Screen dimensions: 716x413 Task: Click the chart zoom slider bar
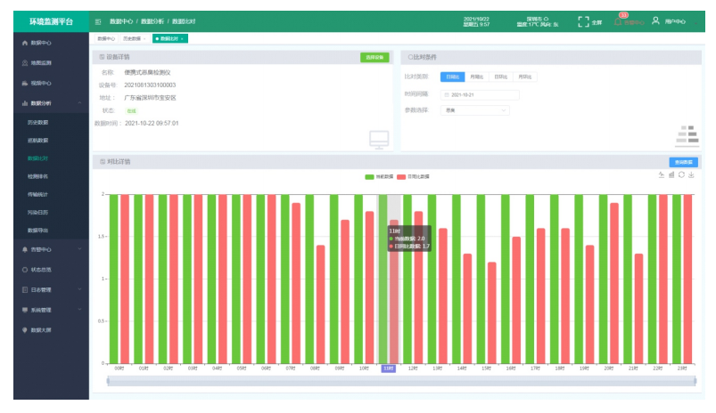[401, 381]
